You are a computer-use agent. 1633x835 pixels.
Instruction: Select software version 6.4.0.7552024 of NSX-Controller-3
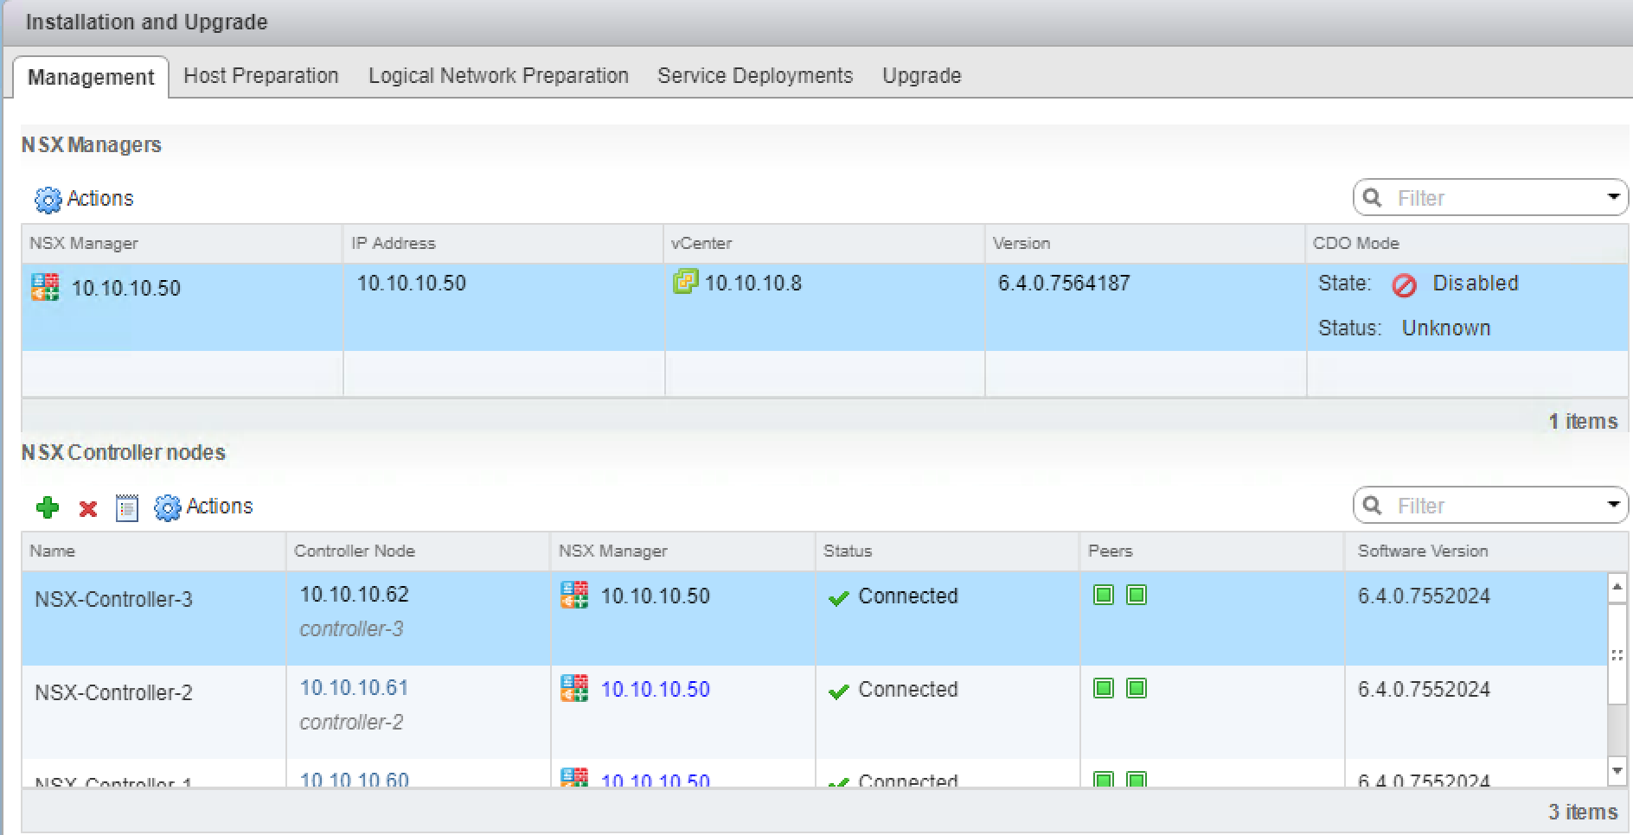click(x=1424, y=596)
